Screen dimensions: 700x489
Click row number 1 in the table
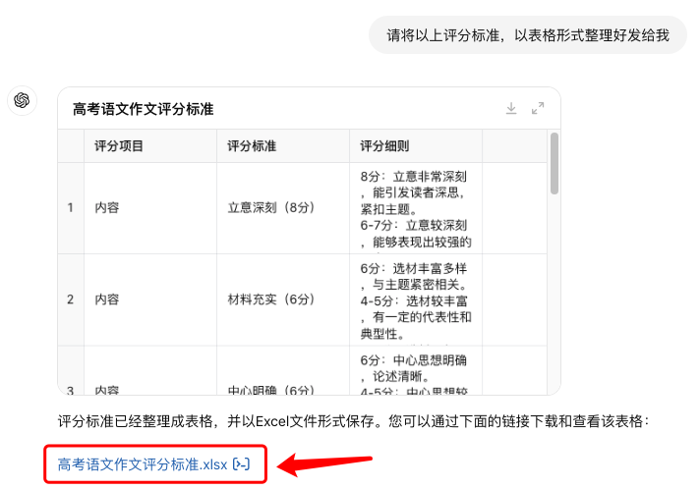pos(71,208)
